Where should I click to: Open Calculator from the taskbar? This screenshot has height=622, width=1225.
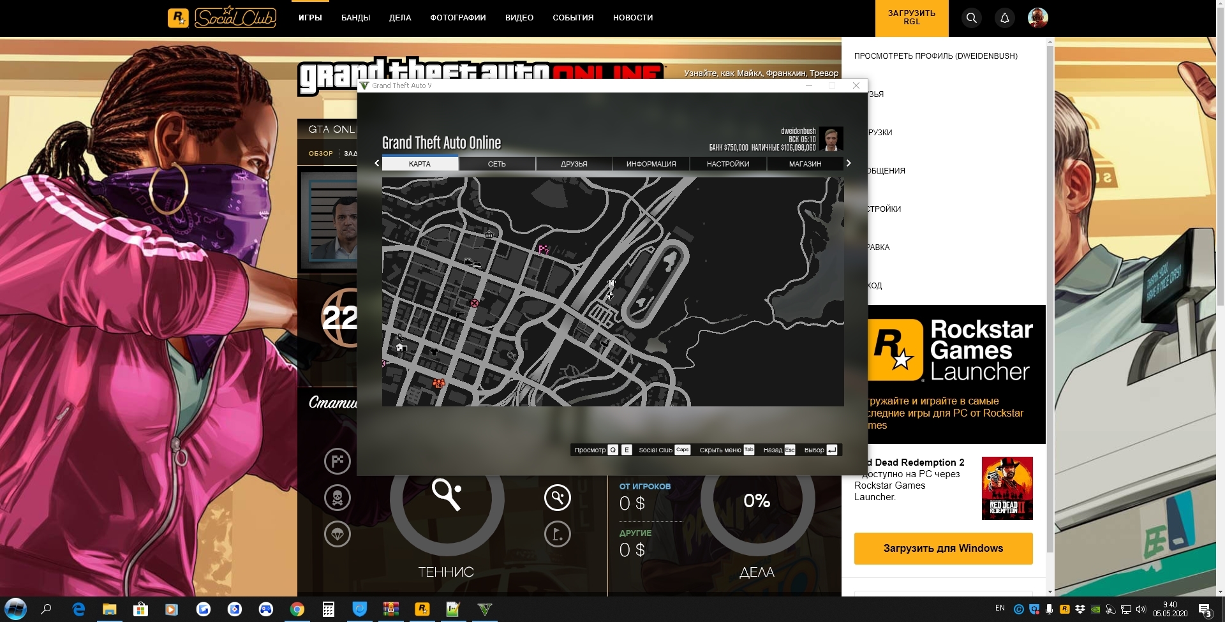pyautogui.click(x=328, y=609)
